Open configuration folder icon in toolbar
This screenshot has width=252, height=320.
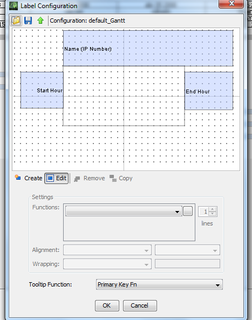[x=16, y=21]
